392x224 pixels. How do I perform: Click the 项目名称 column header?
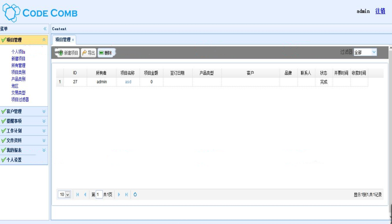[x=128, y=73]
